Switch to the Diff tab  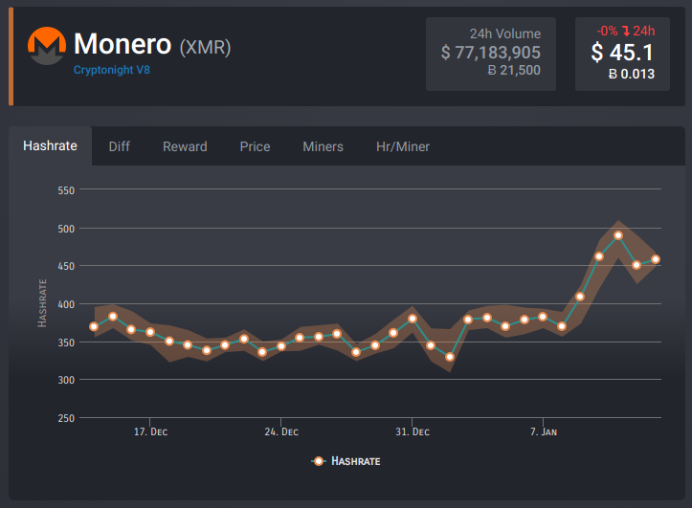pyautogui.click(x=119, y=146)
